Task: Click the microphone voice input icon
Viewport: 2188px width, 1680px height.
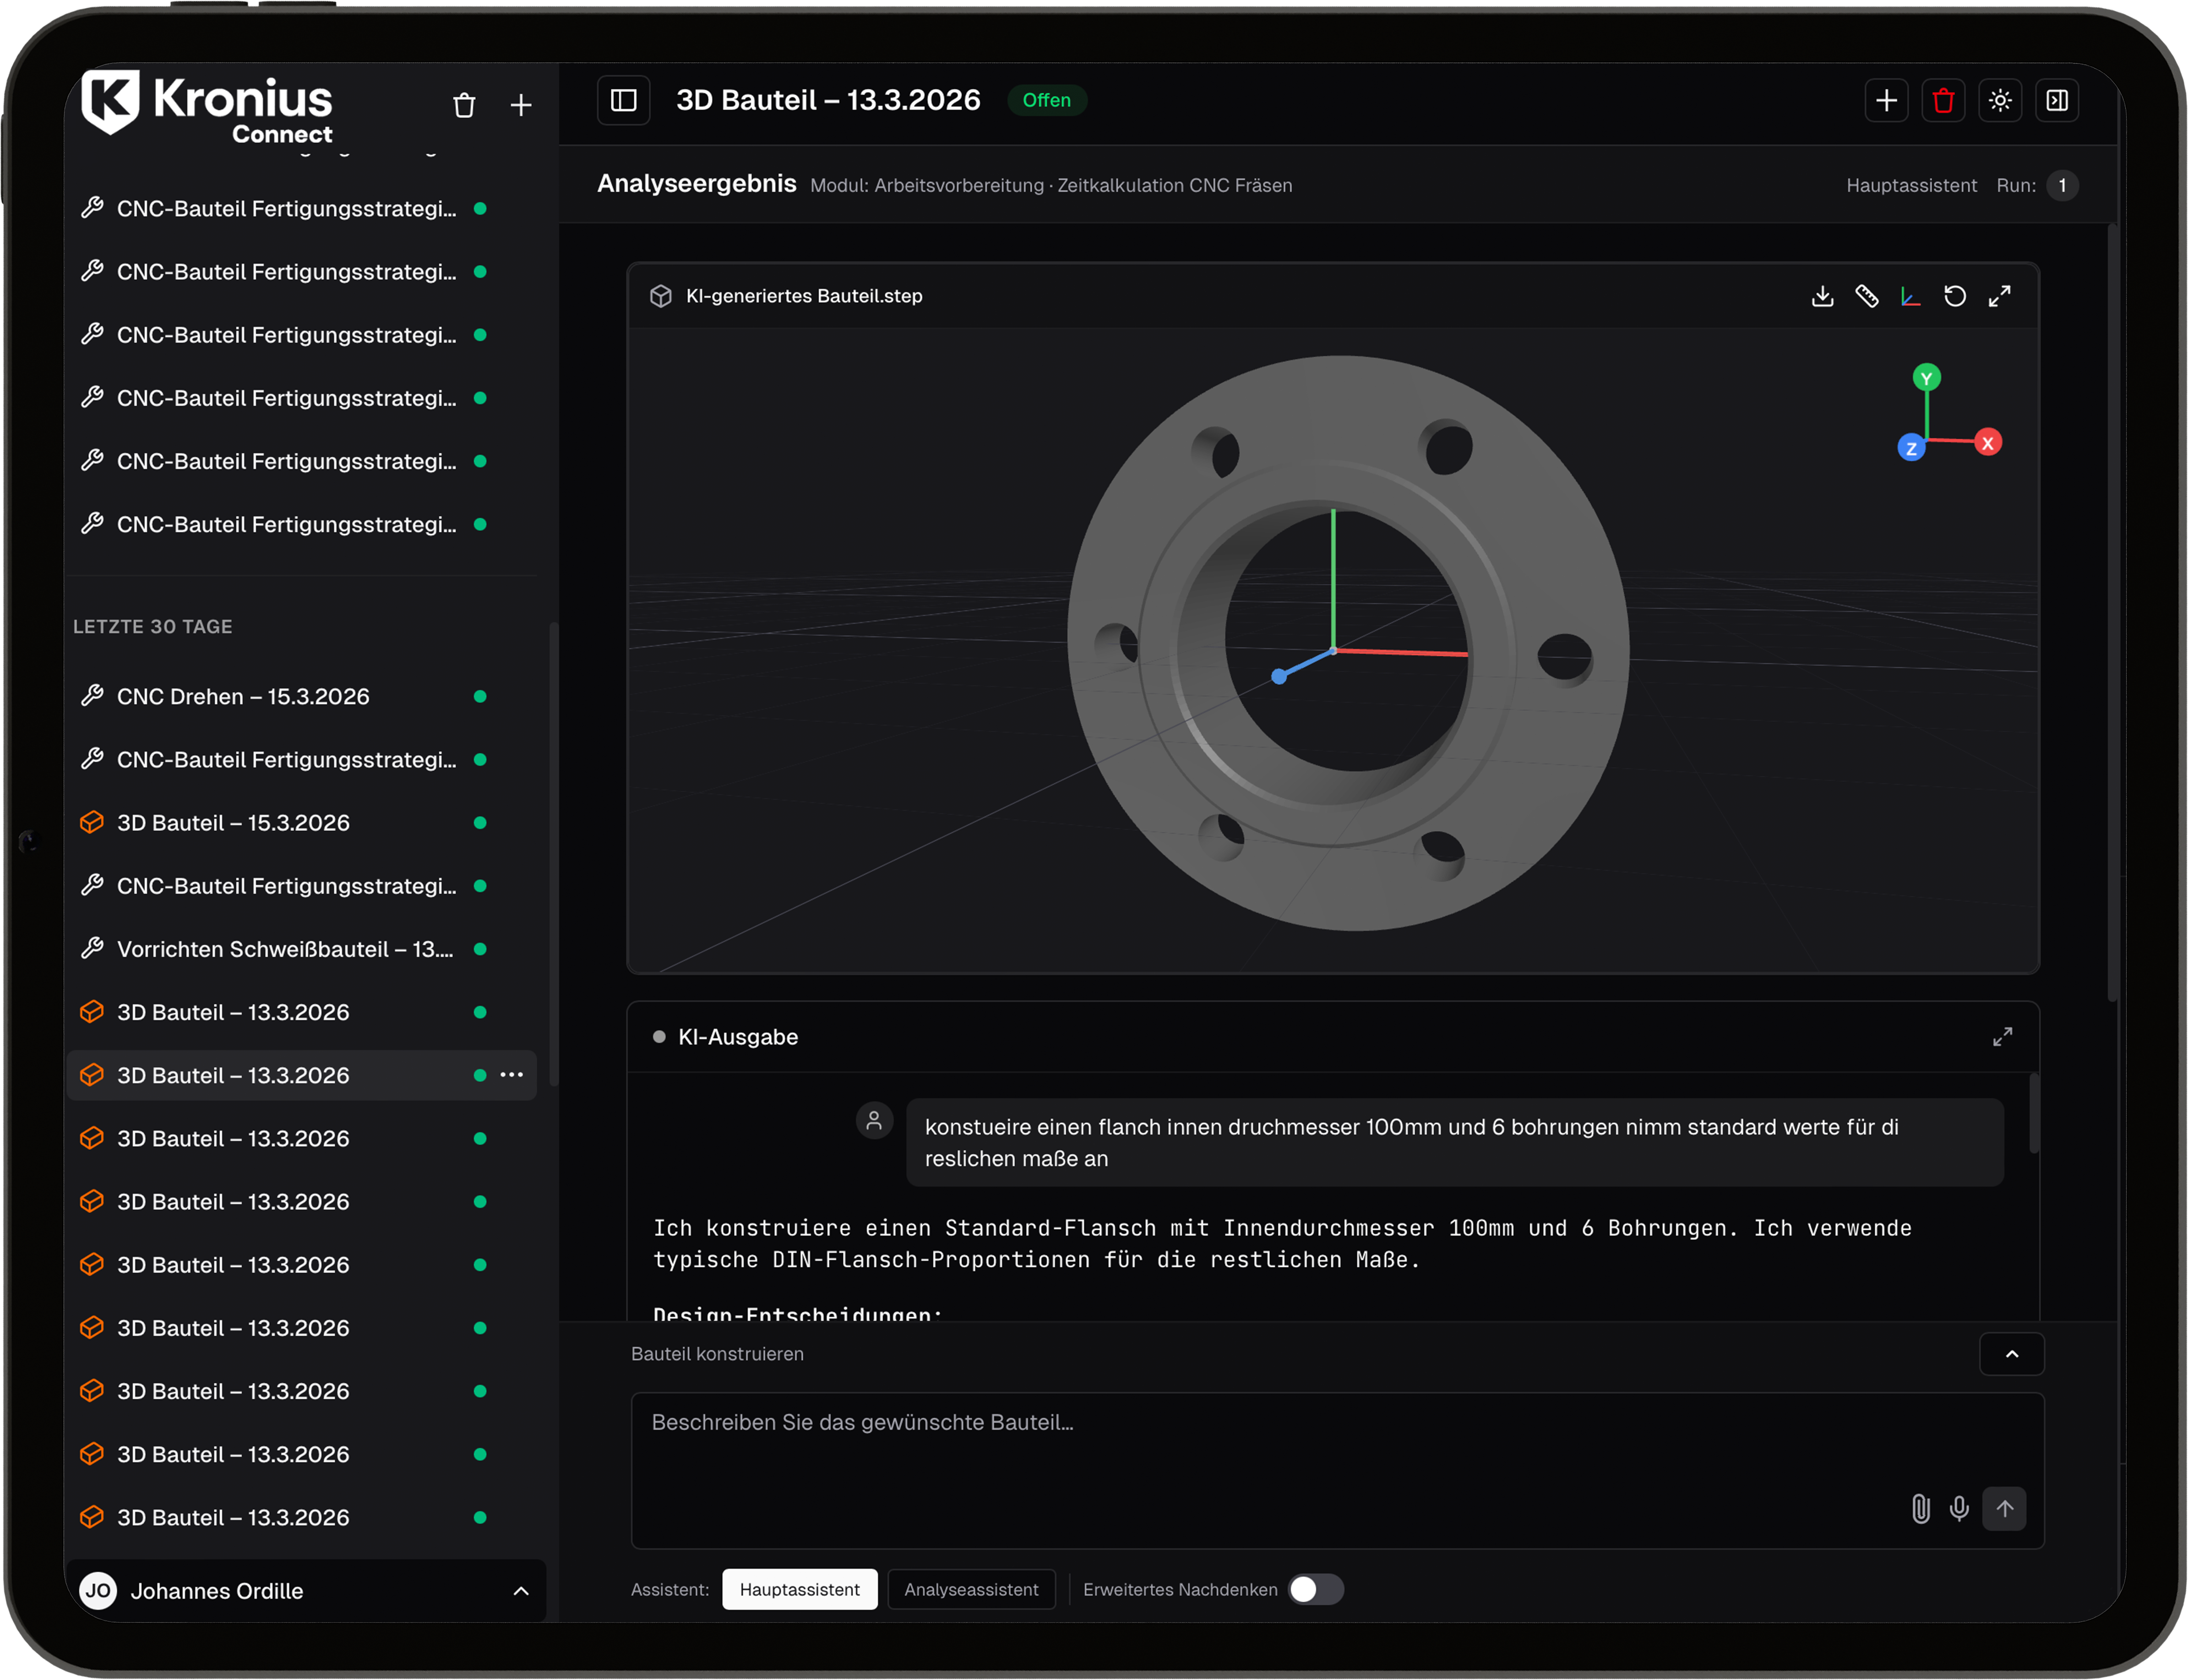Action: (1959, 1508)
